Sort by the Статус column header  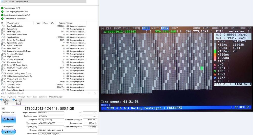(x=76, y=23)
